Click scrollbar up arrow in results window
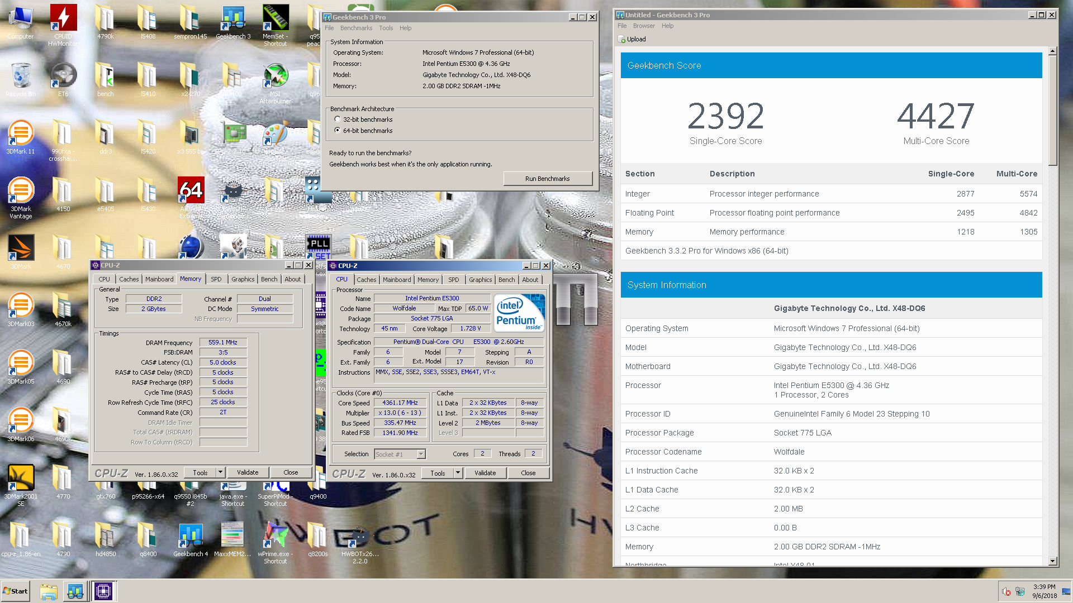 click(x=1053, y=51)
